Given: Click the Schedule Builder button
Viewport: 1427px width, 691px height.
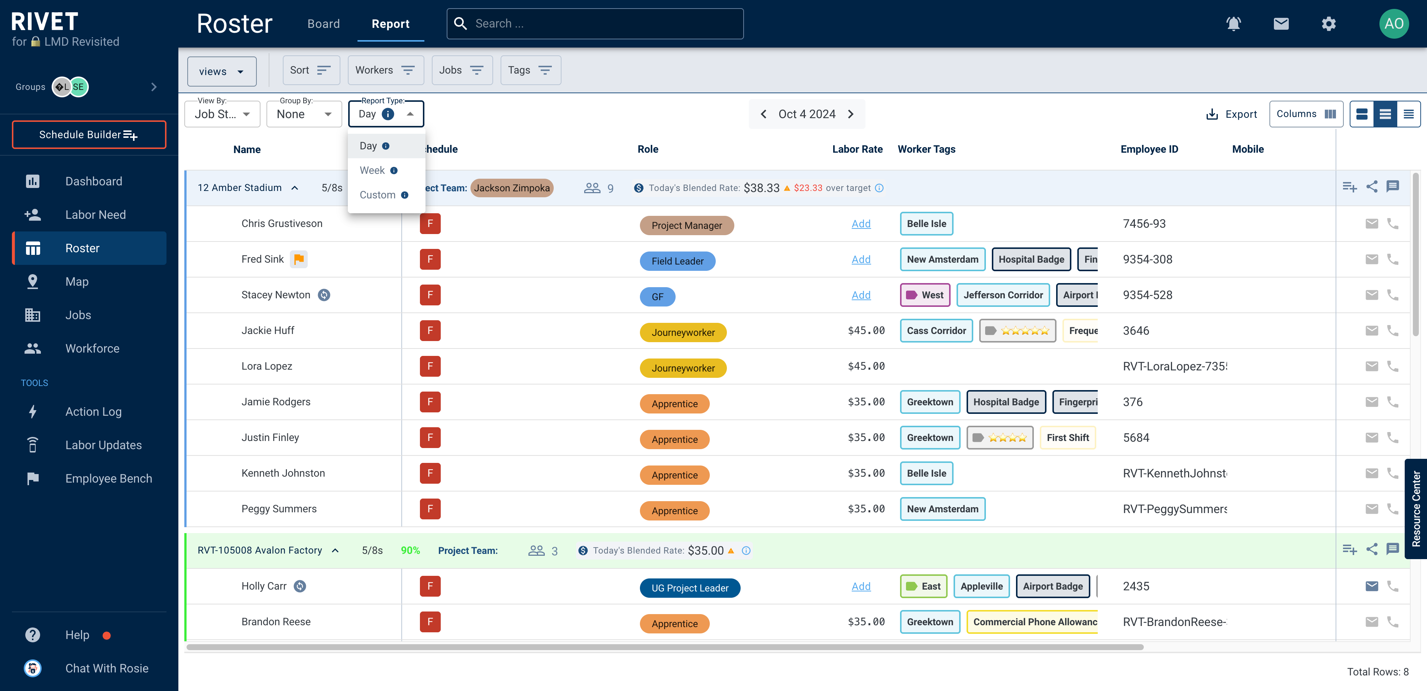Looking at the screenshot, I should [89, 134].
